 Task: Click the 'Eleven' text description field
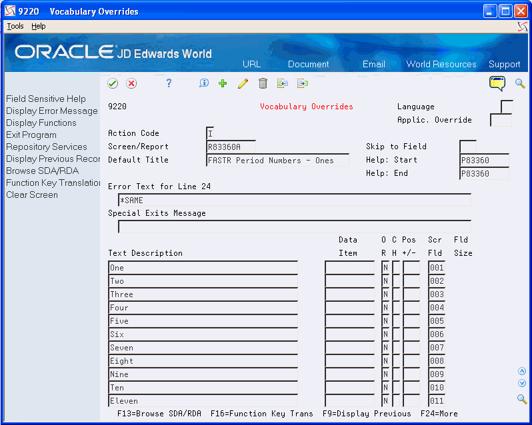coord(203,401)
